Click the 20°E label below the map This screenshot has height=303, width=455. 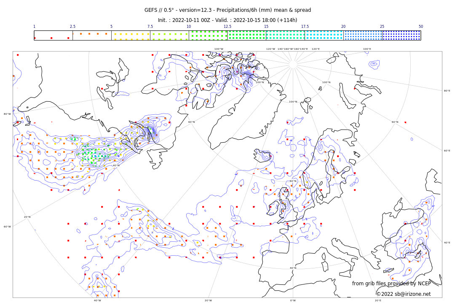[x=378, y=300]
